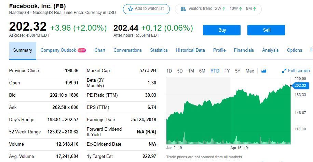Click the 52 Week Range value
This screenshot has height=162, width=313.
click(63, 132)
